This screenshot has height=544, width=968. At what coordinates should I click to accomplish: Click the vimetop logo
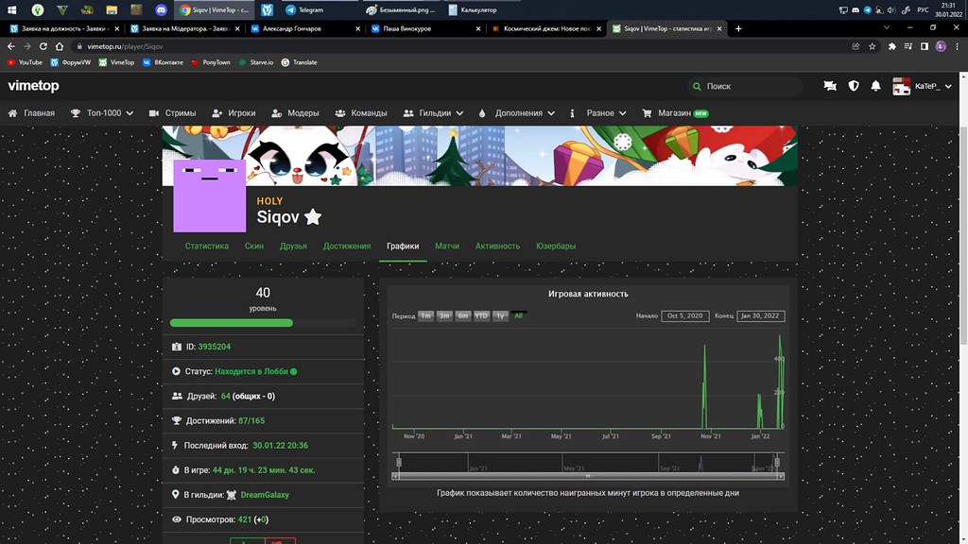click(x=33, y=86)
